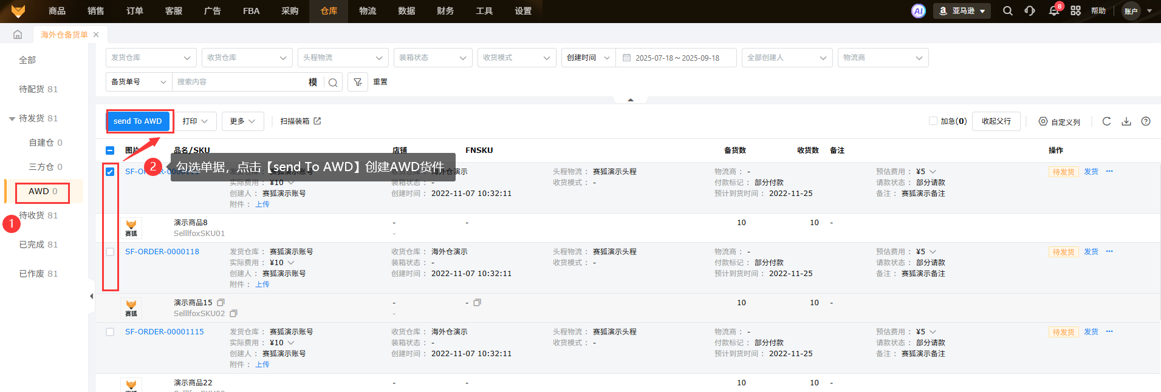The image size is (1161, 392).
Task: Click the customer support headset icon
Action: coord(1030,11)
